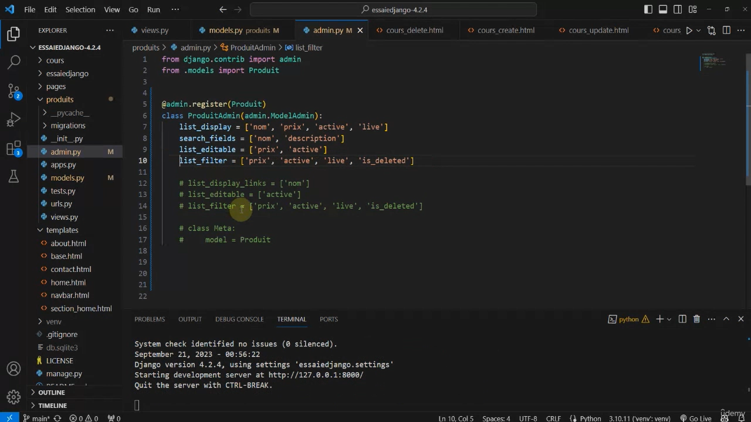
Task: Split the terminal panel
Action: 682,319
